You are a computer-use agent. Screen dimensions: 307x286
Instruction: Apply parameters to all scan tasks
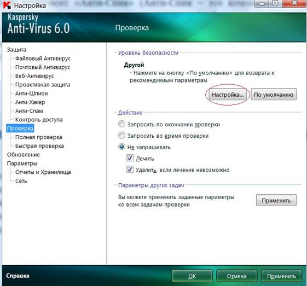click(276, 200)
